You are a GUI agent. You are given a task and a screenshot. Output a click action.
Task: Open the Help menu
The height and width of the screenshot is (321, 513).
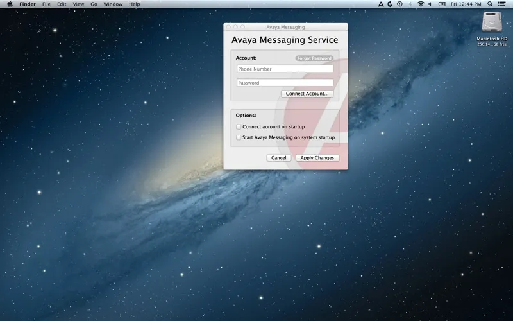pos(134,4)
